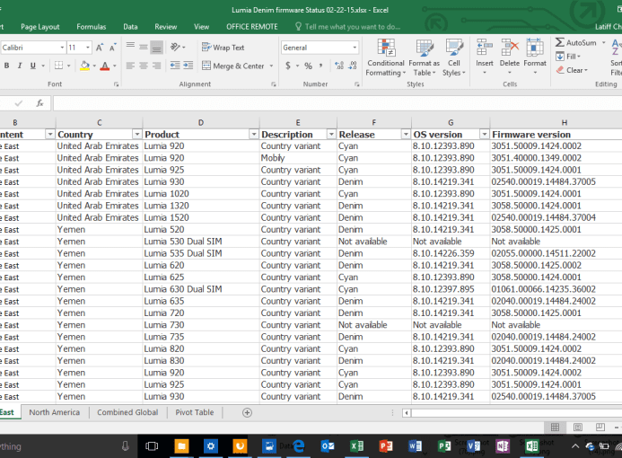Viewport: 622px width, 458px height.
Task: Click Increase Indent icon
Action: coord(188,66)
